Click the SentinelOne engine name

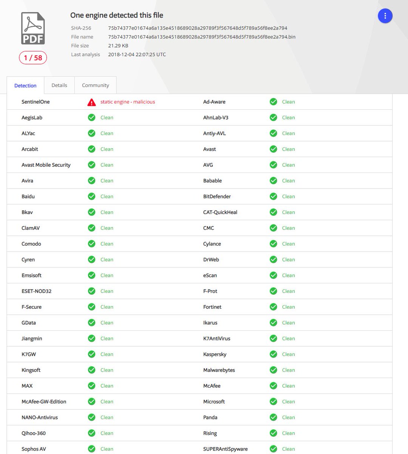pyautogui.click(x=36, y=102)
